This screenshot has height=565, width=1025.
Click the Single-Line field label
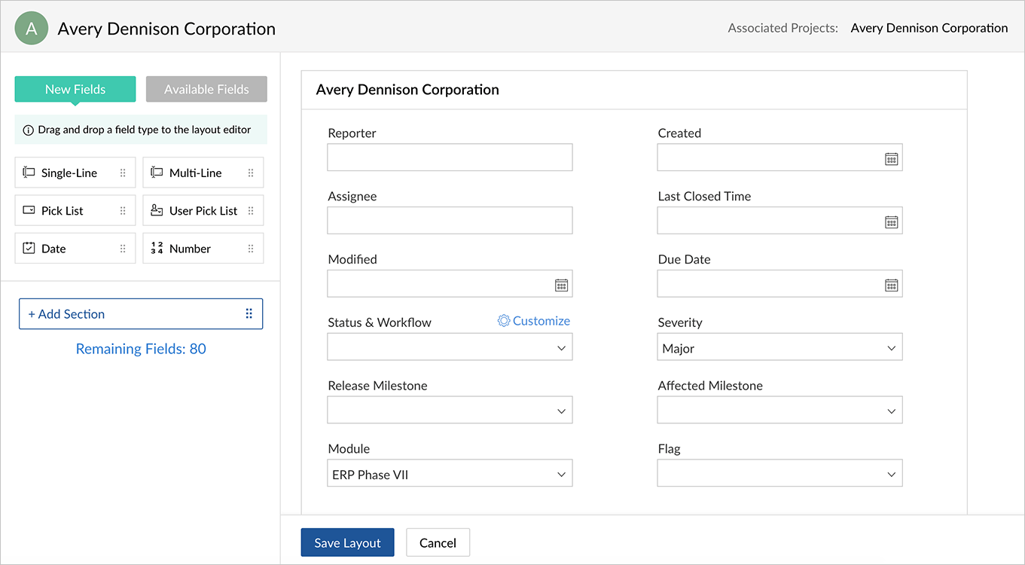(x=69, y=173)
